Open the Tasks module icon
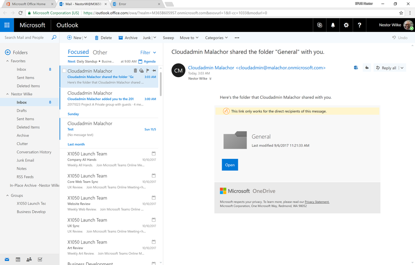This screenshot has width=415, height=265. (x=40, y=260)
